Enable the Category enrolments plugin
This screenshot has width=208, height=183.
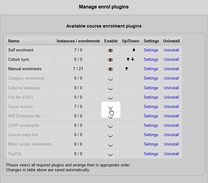[110, 79]
